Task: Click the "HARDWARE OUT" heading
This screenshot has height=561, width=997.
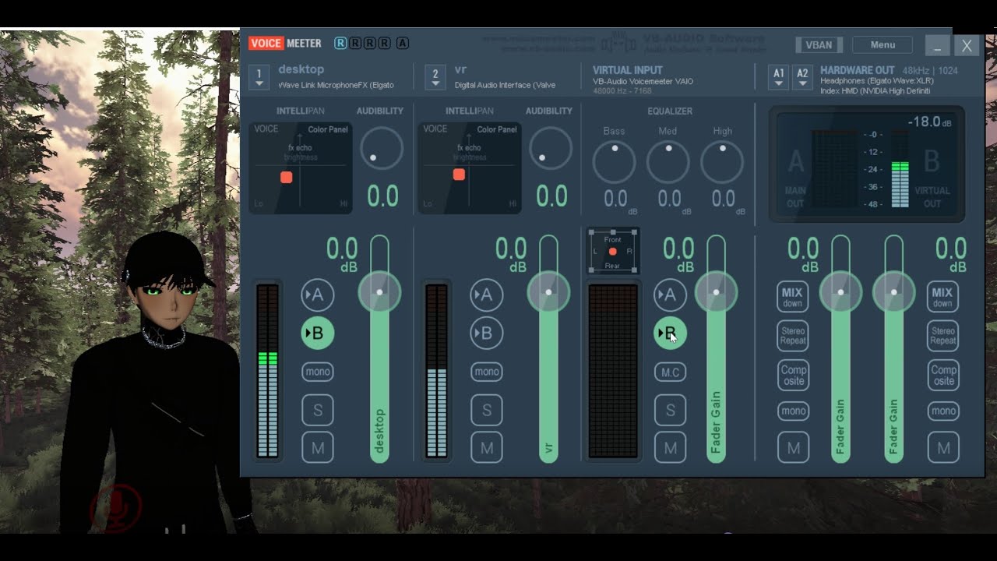Action: pyautogui.click(x=858, y=70)
